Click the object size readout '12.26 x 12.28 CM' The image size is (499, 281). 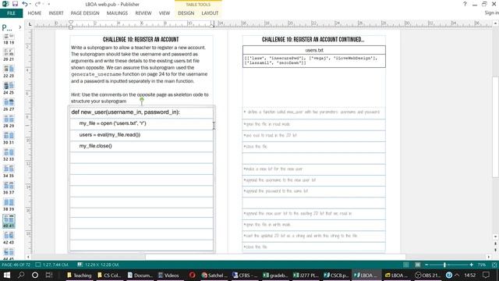tap(98, 265)
